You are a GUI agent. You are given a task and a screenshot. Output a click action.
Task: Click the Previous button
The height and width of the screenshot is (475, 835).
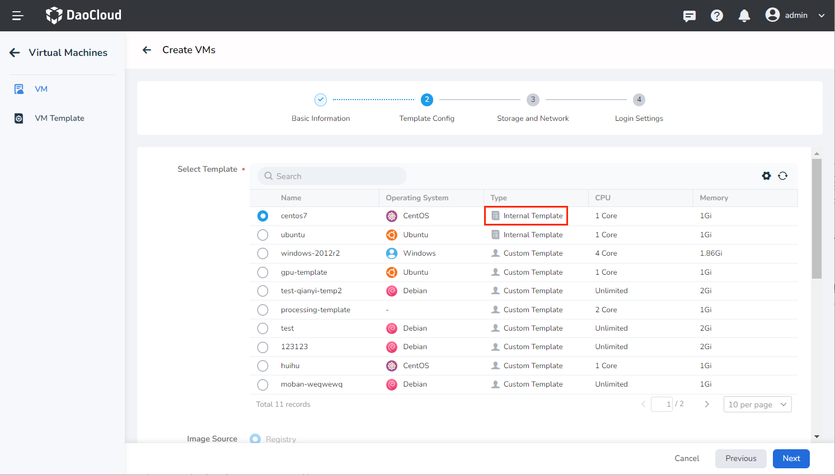coord(740,458)
